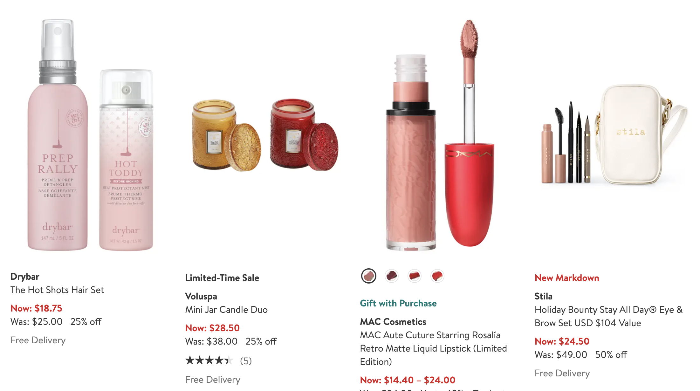Image resolution: width=700 pixels, height=391 pixels.
Task: Open Holiday Bounty Stay All Day set link
Action: pos(608,316)
